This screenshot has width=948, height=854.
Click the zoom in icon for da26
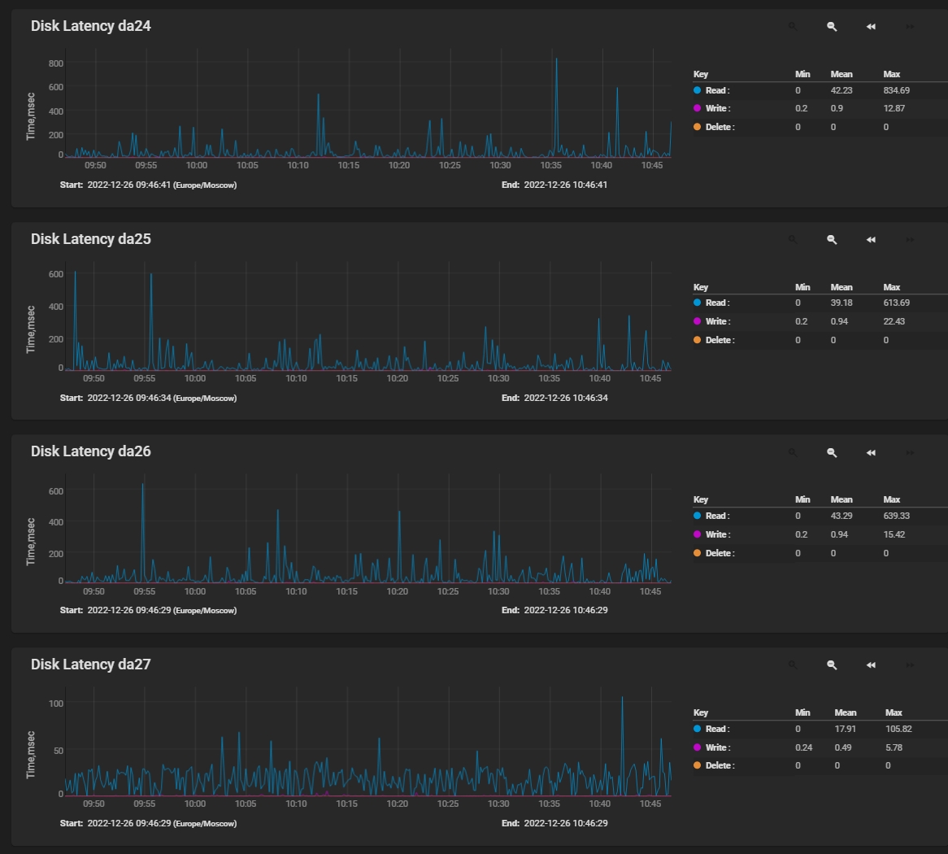[x=793, y=453]
